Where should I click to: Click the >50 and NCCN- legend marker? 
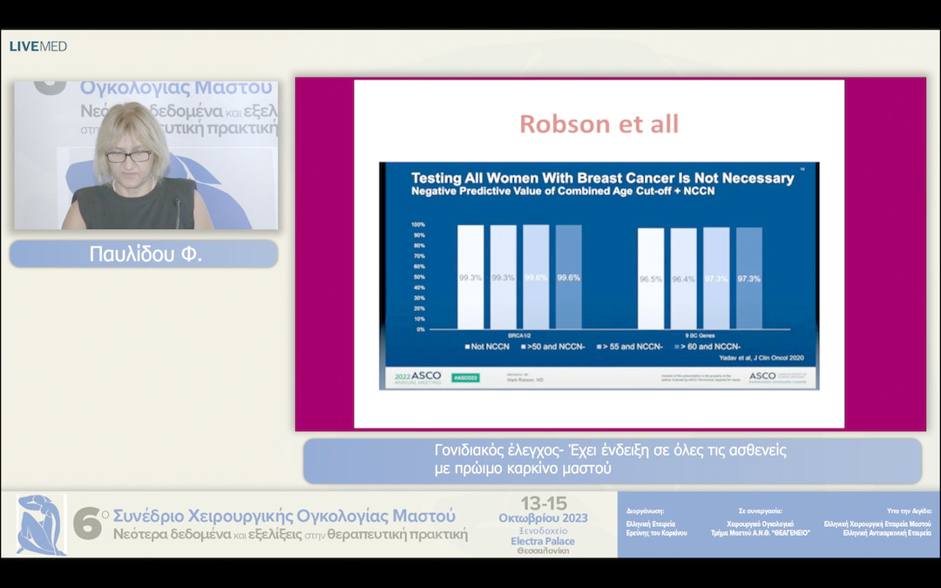click(524, 347)
